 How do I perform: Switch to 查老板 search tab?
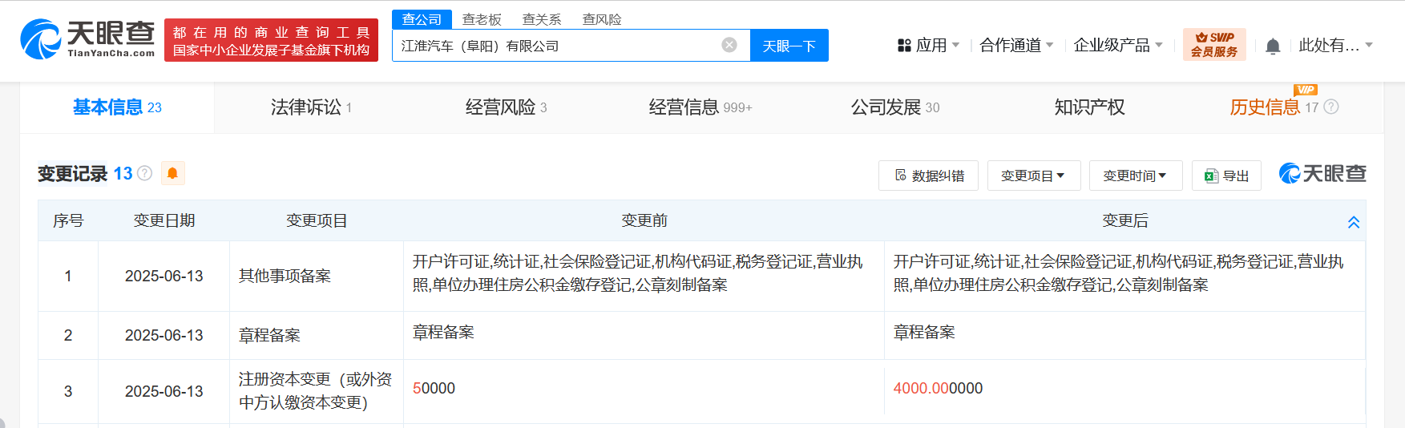pos(482,19)
